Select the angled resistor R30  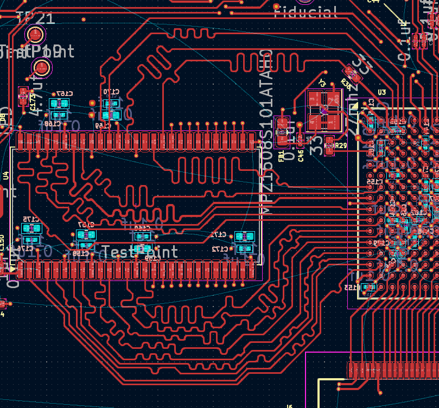(x=352, y=73)
